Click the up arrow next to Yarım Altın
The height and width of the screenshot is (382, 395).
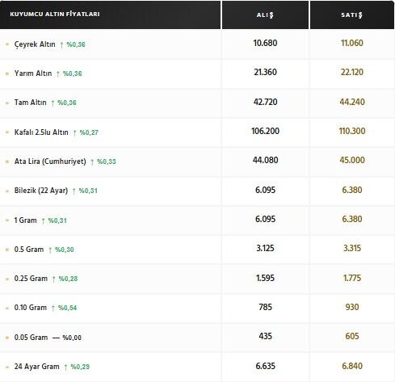[58, 73]
